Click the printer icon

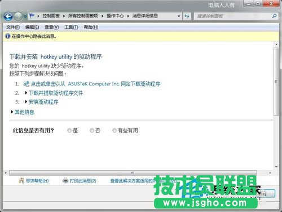(65, 180)
